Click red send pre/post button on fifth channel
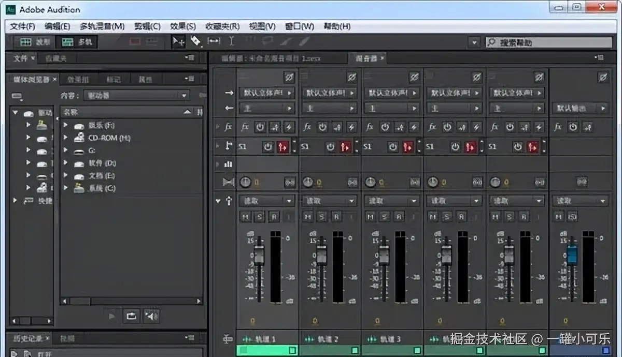Screen dimensions: 622x357 click(x=533, y=146)
